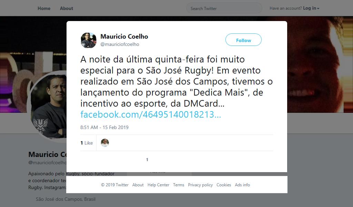Viewport: 353px width, 207px height.
Task: Open the facebook.com link in tweet
Action: [151, 115]
